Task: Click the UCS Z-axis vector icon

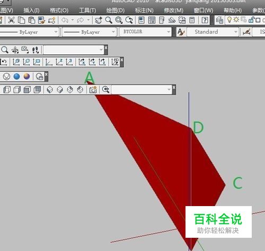Action: click(59, 62)
